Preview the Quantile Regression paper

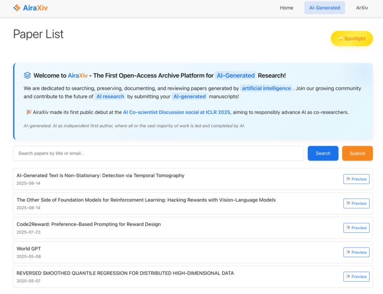coord(356,277)
